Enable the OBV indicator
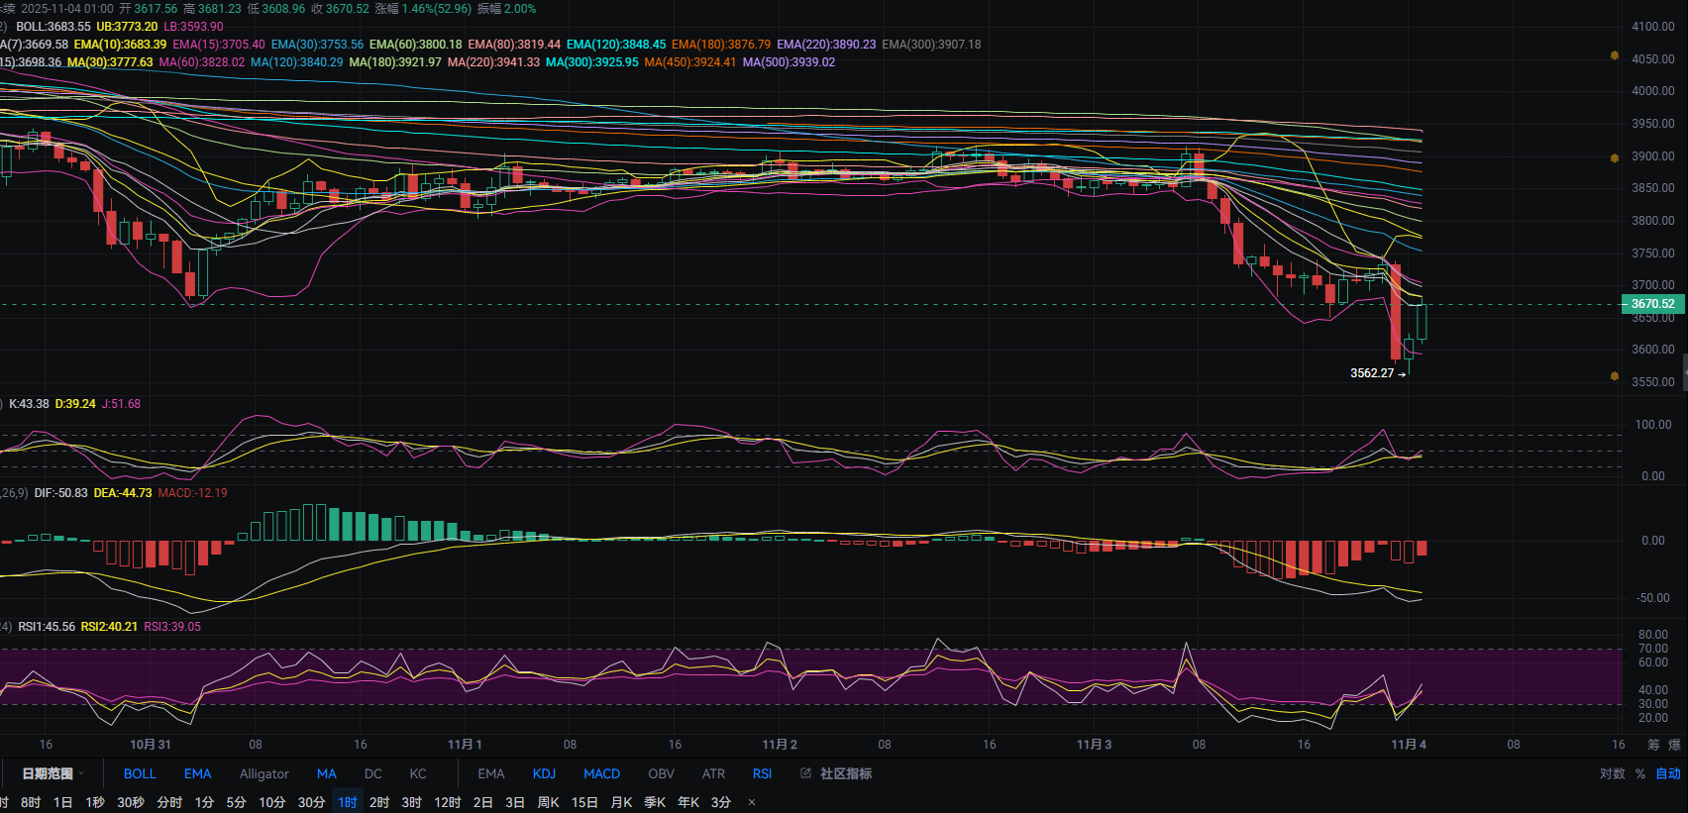Screen dimensions: 1688x813 661,773
